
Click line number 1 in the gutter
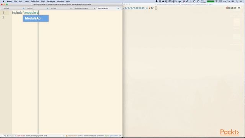point(3,13)
